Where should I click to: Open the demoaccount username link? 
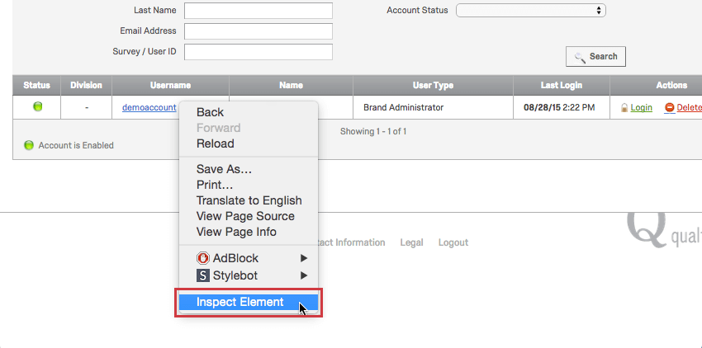(149, 108)
